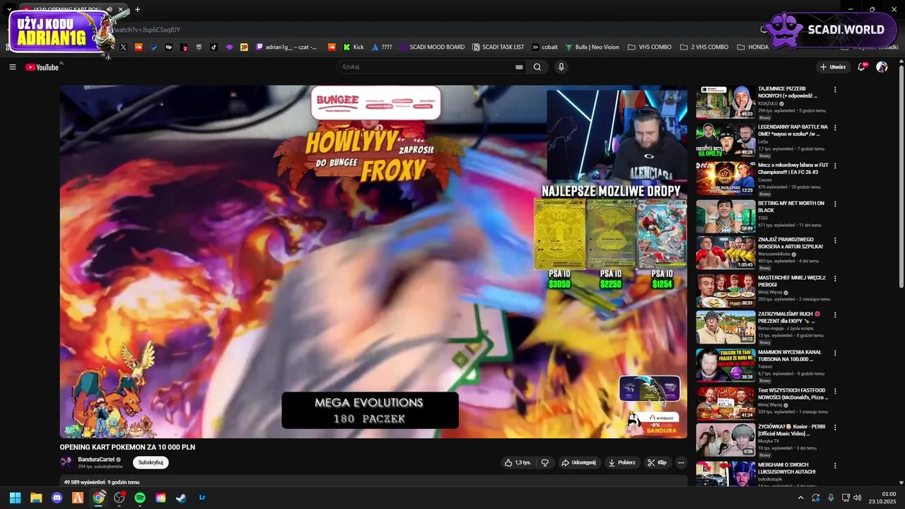The height and width of the screenshot is (509, 905).
Task: Open SCADI TASK LIST bookmark
Action: (498, 47)
